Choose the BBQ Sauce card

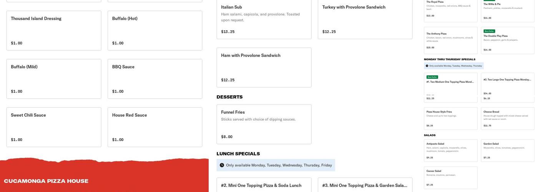point(155,79)
